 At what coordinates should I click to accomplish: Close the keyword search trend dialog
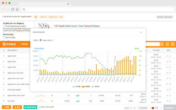pyautogui.click(x=141, y=32)
